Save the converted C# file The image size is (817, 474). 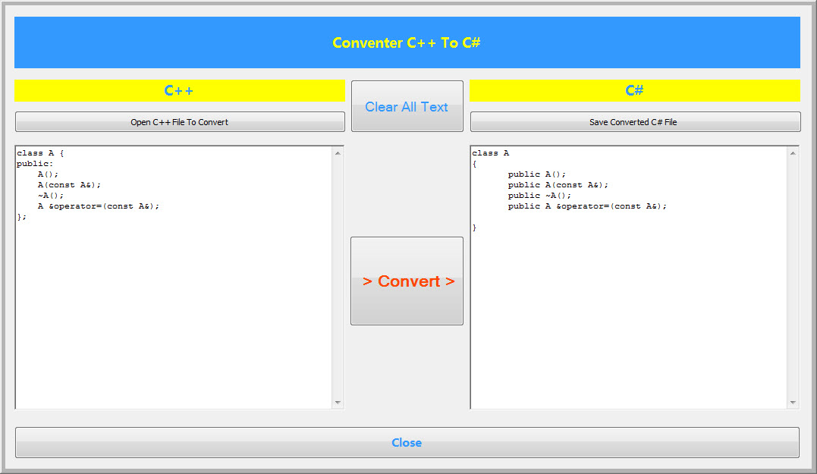click(x=635, y=122)
